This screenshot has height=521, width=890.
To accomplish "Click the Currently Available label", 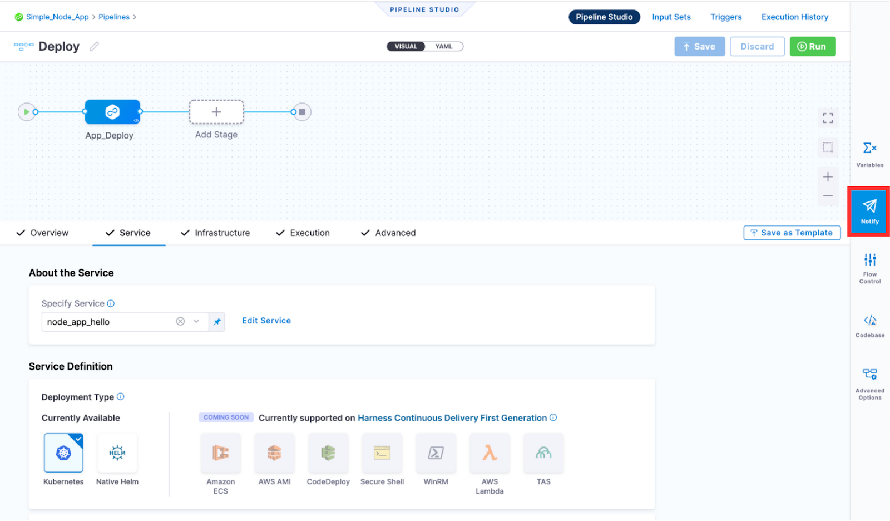I will [81, 418].
